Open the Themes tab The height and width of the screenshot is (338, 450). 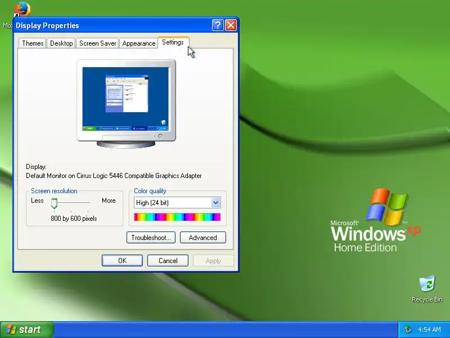coord(33,43)
